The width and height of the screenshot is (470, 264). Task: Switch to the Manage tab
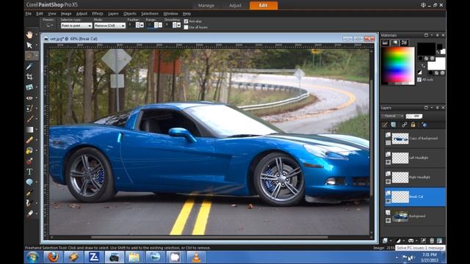(206, 5)
